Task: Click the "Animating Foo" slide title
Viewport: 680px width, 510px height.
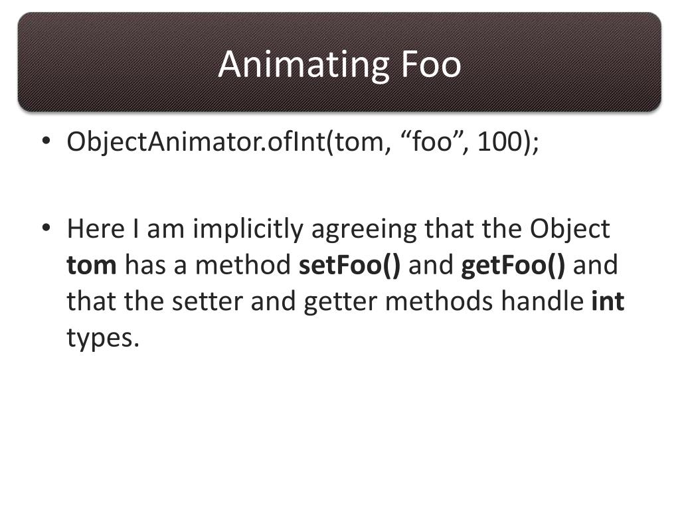Action: 339,64
